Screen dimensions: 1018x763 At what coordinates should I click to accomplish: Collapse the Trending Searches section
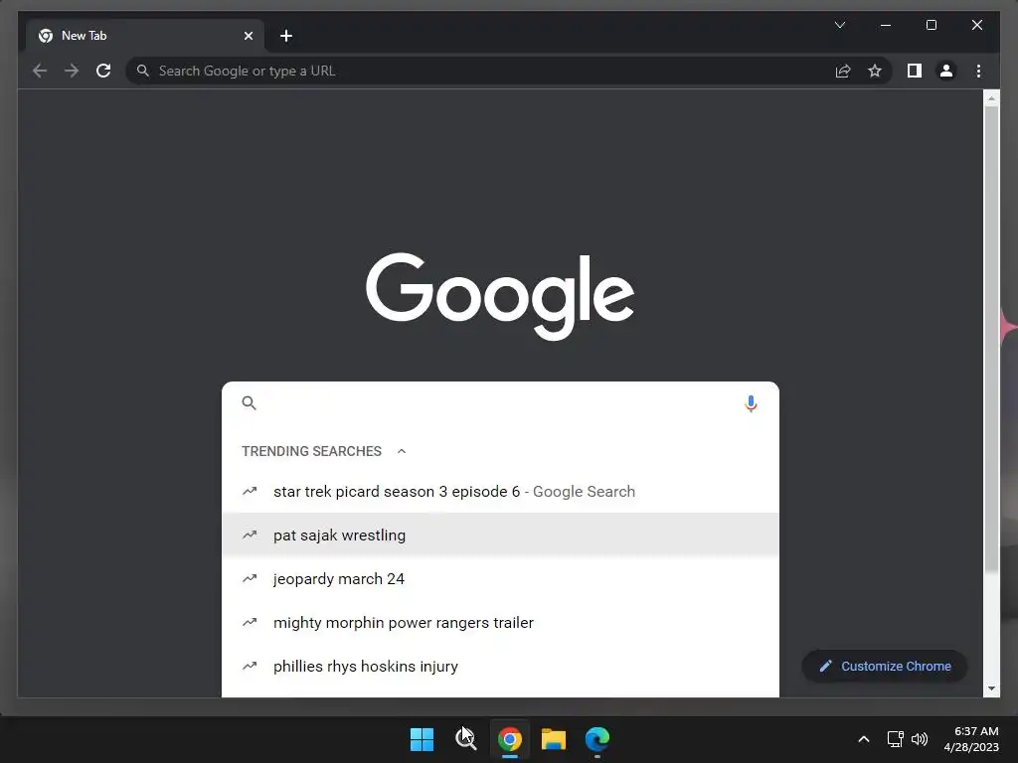(402, 451)
